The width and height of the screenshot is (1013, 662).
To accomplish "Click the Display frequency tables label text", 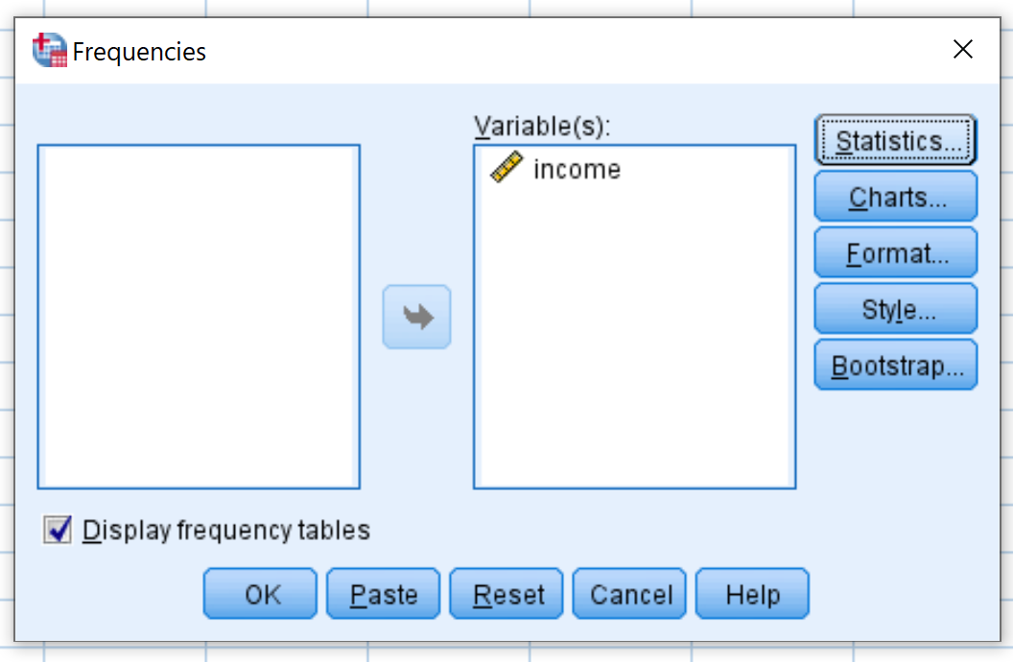I will 226,531.
